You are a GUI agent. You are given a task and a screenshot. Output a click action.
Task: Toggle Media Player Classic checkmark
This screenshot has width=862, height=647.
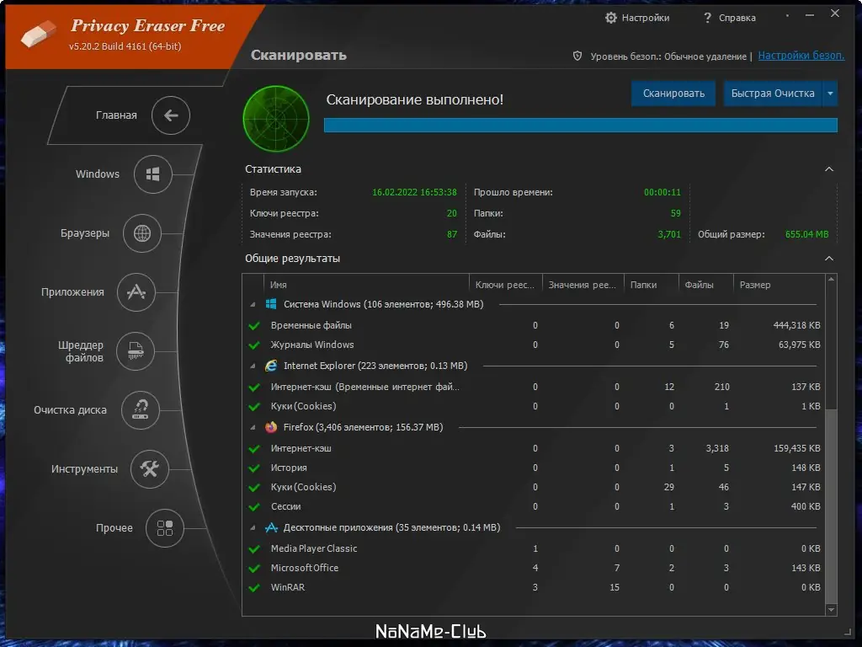[254, 549]
